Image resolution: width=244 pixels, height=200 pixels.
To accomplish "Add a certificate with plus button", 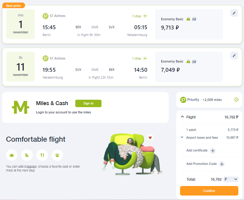I will click(213, 151).
